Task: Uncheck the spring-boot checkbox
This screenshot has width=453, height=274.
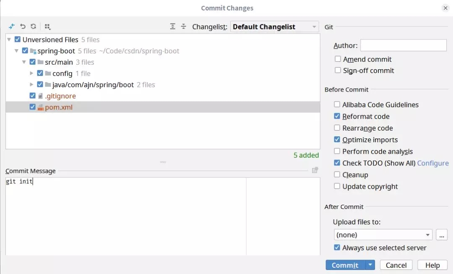Action: [25, 51]
